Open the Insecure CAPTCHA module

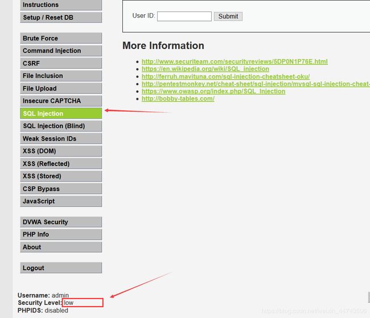point(60,101)
